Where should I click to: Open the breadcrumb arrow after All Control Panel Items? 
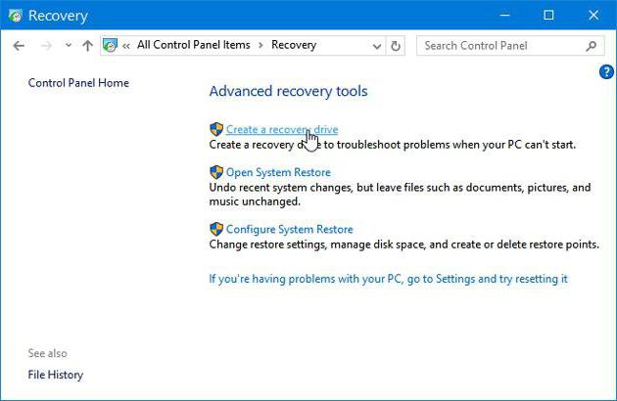pos(261,45)
